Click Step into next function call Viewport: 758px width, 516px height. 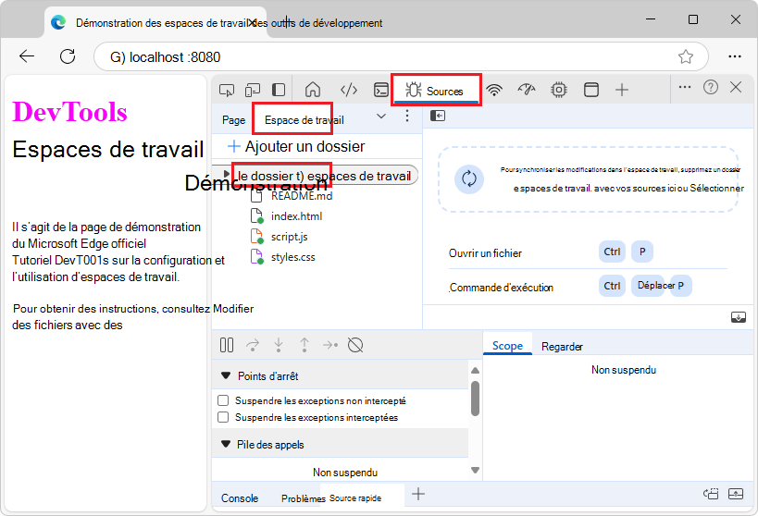(279, 345)
